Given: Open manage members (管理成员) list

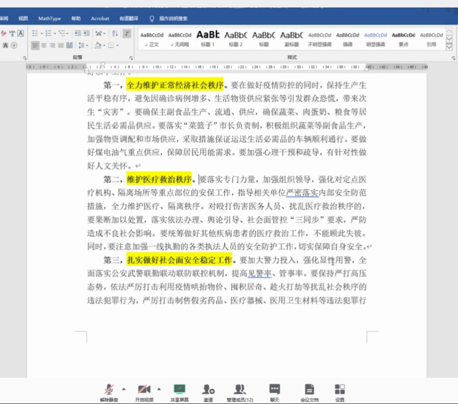Looking at the screenshot, I should click(240, 392).
